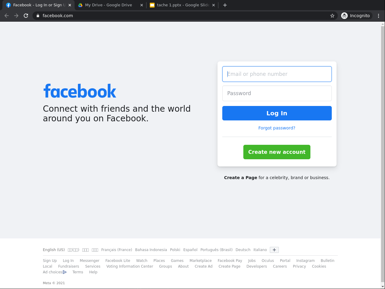Switch language to Polski

175,250
